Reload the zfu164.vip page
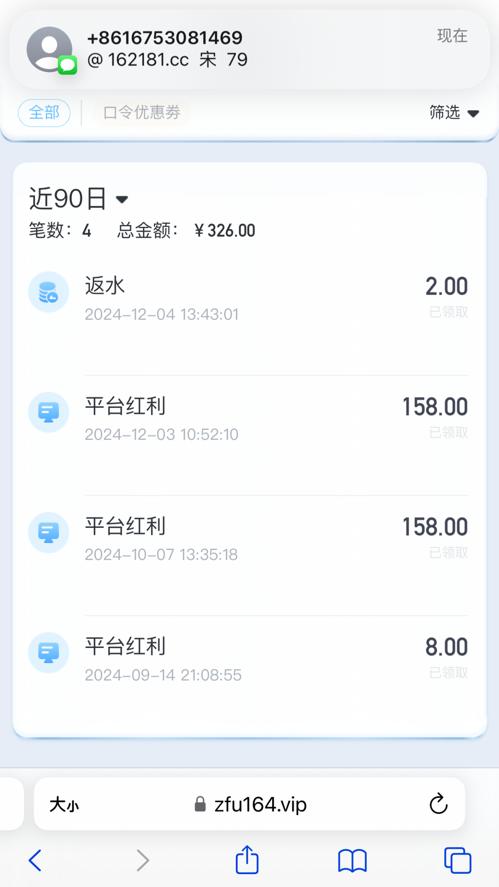Image resolution: width=499 pixels, height=887 pixels. coord(438,804)
